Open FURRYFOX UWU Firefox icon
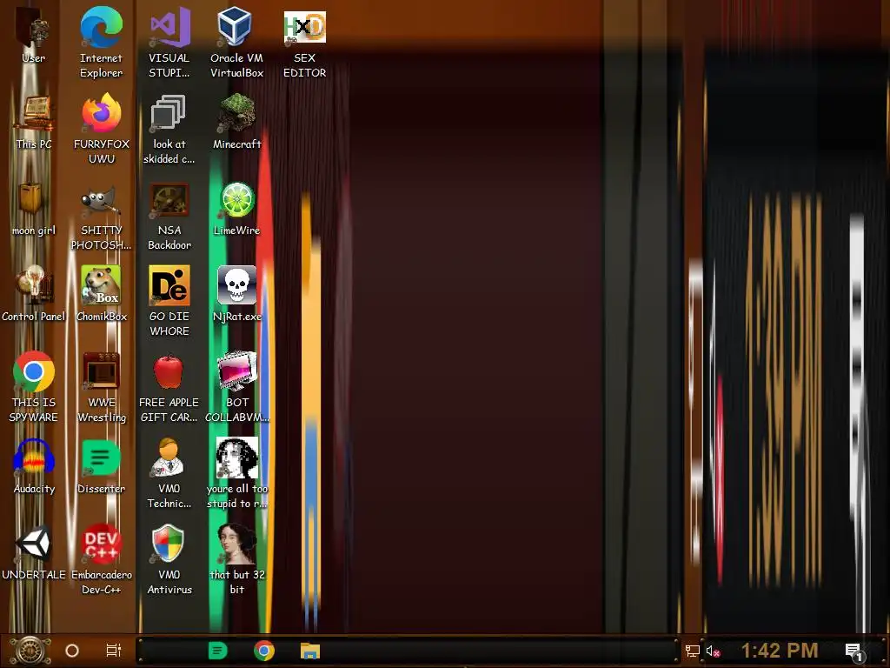 (102, 130)
